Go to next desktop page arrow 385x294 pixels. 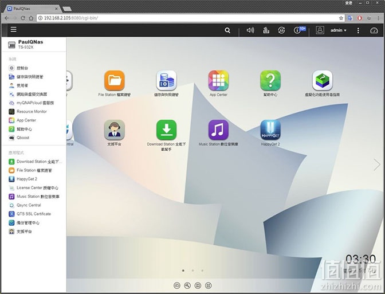click(x=376, y=164)
